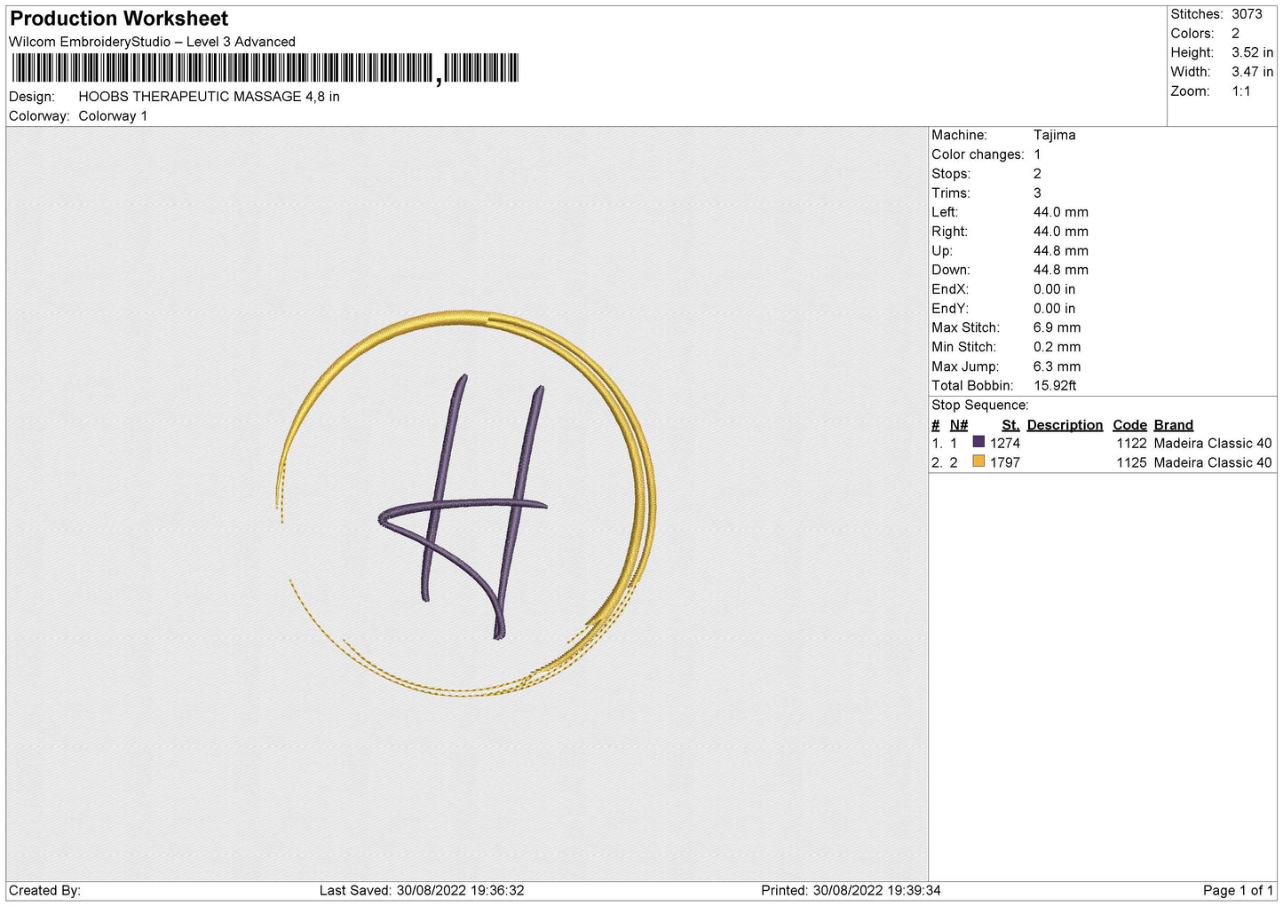This screenshot has height=906, width=1283.
Task: Click thread code 1125 in stop sequence
Action: point(1131,463)
